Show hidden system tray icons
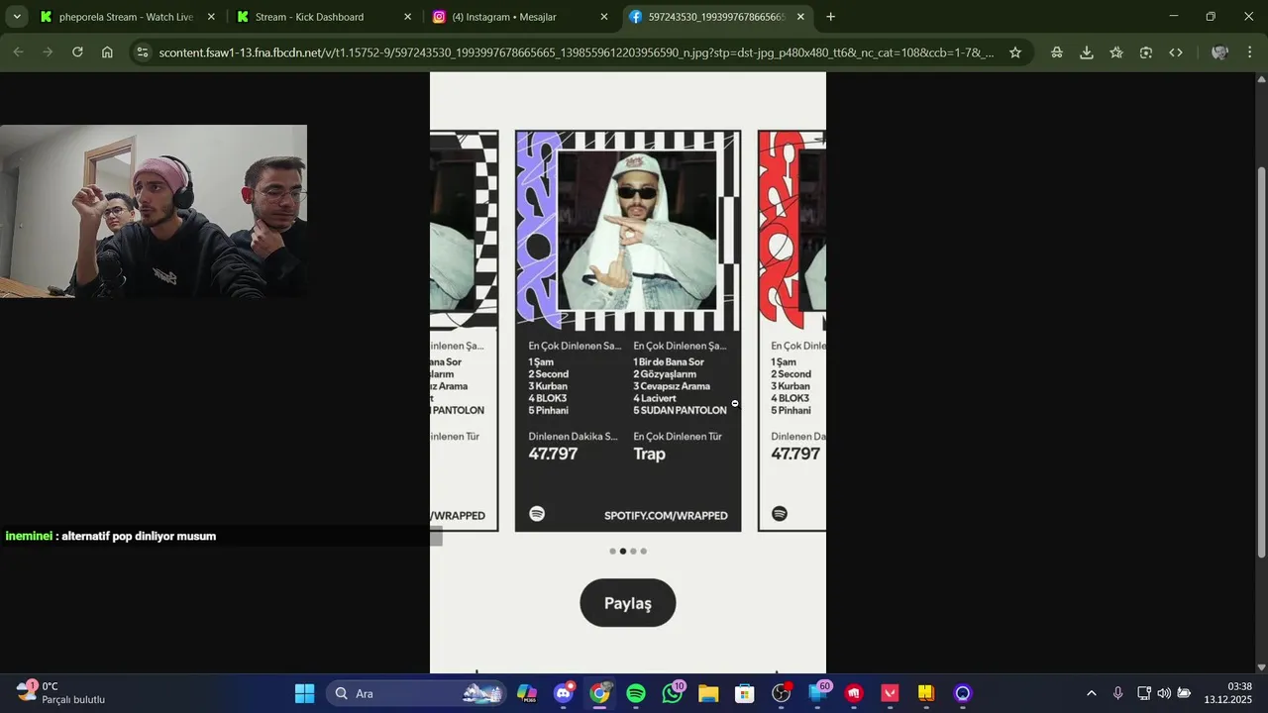1268x713 pixels. tap(1092, 693)
